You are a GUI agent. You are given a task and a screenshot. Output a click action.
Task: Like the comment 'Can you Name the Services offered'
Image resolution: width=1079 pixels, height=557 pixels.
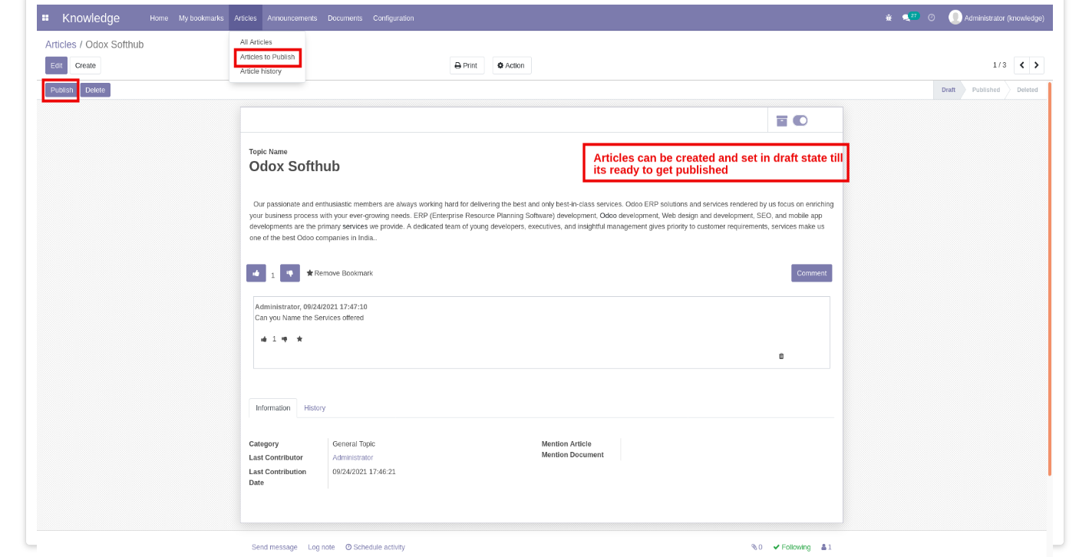point(264,339)
